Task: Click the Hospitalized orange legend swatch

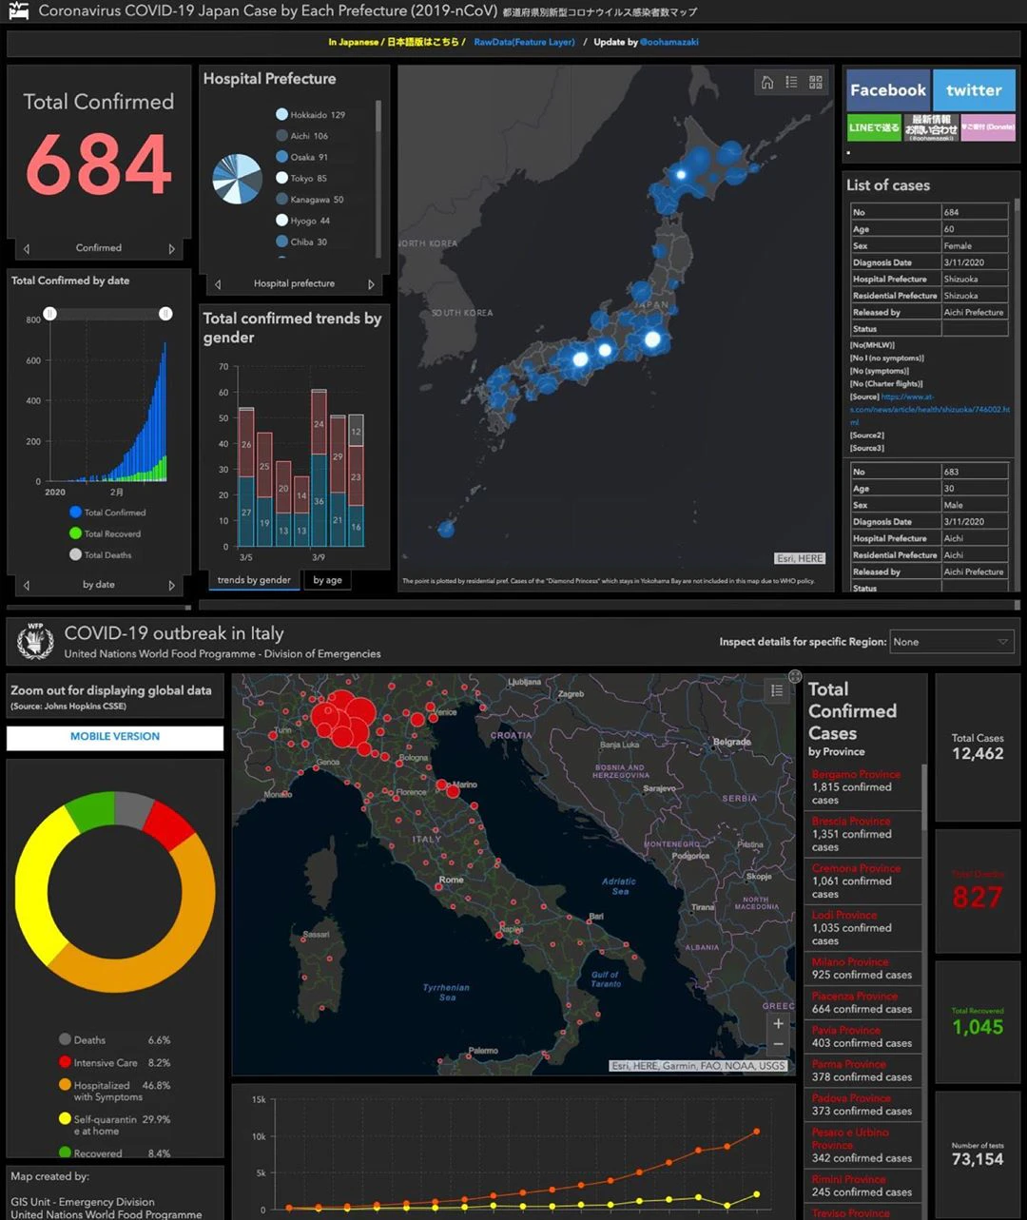Action: point(65,1085)
